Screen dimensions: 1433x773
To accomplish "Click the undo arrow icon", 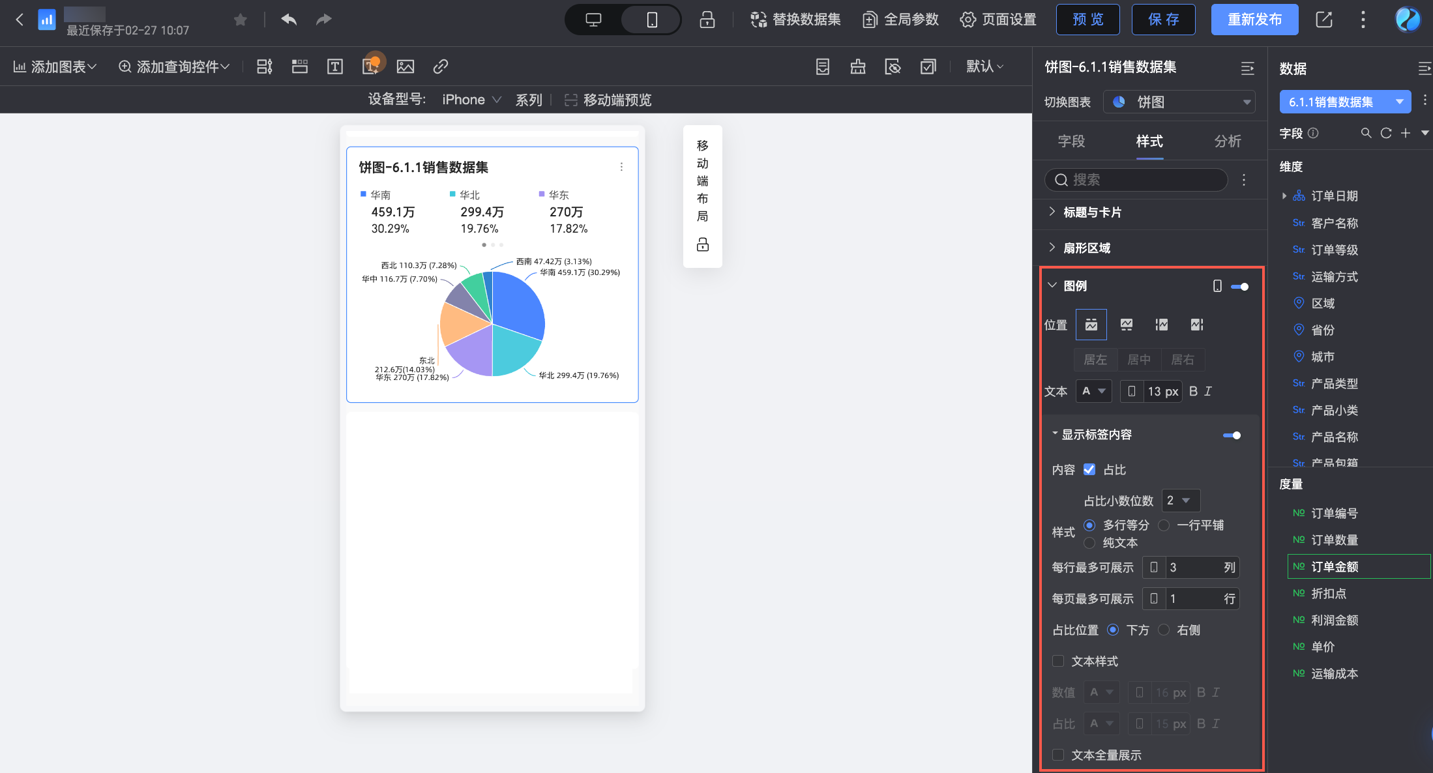I will click(x=289, y=20).
